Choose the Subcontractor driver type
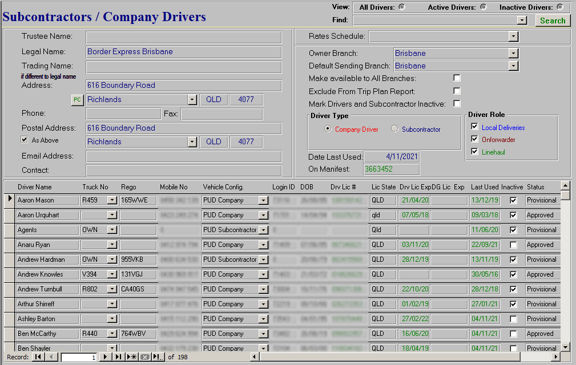 tap(394, 129)
